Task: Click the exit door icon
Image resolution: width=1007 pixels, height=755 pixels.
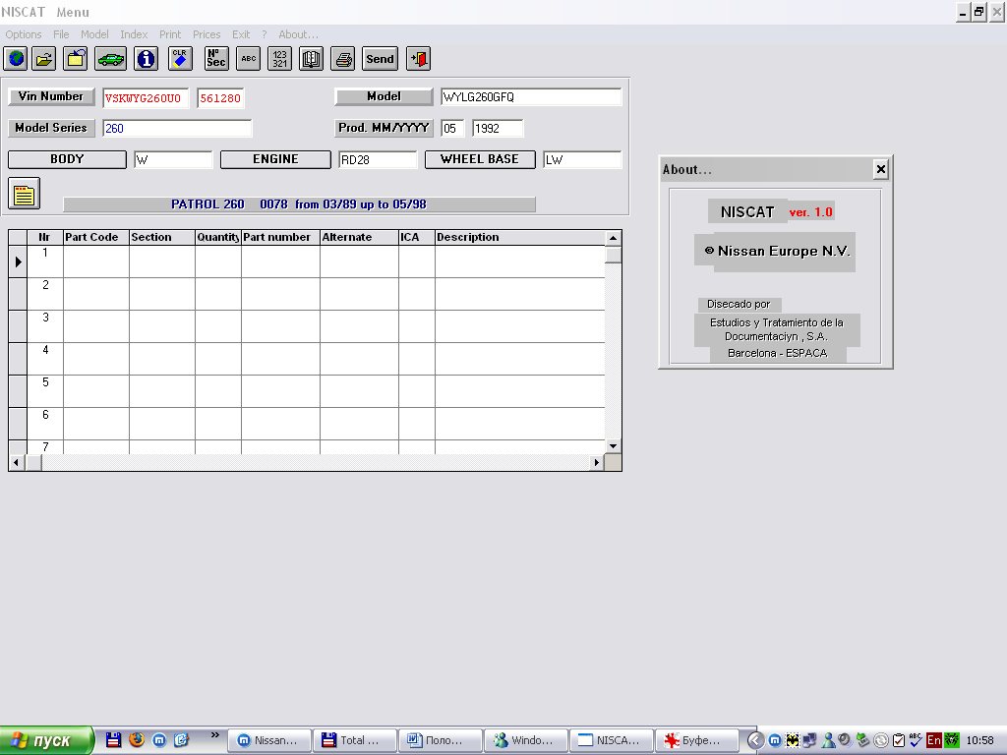Action: [419, 59]
